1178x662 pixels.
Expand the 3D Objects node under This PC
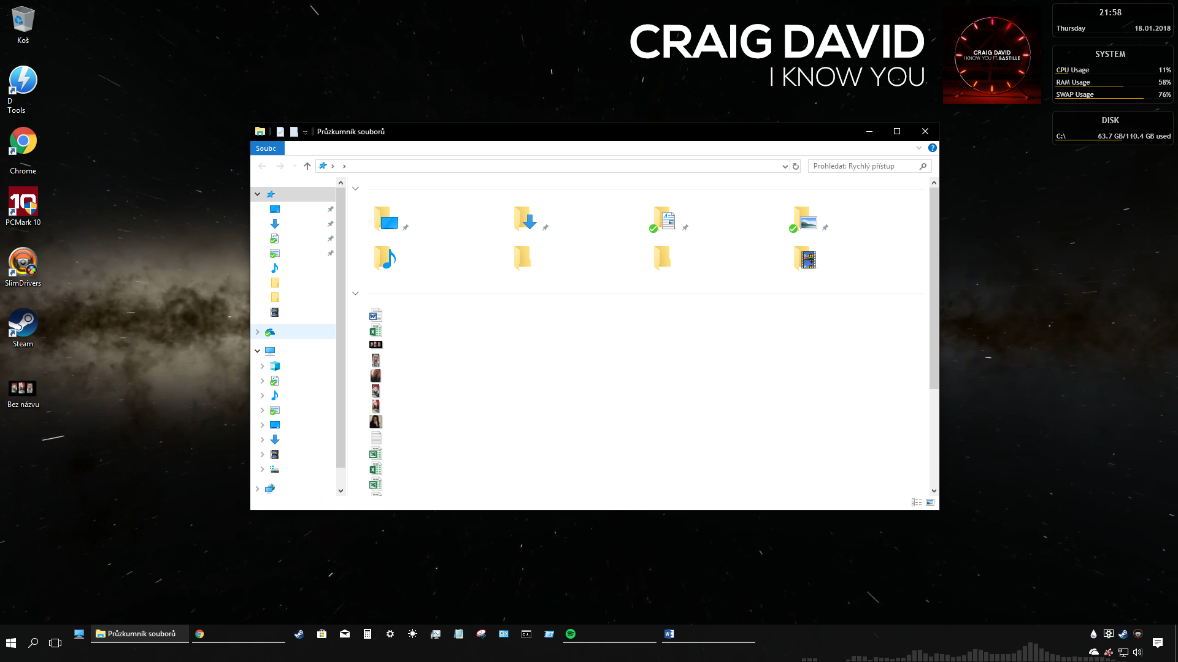tap(263, 366)
